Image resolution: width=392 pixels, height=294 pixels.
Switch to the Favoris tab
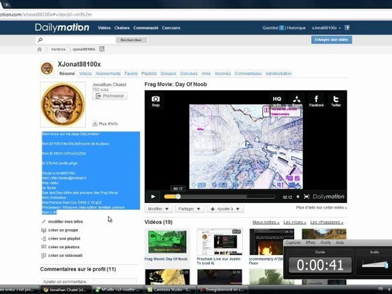click(131, 73)
